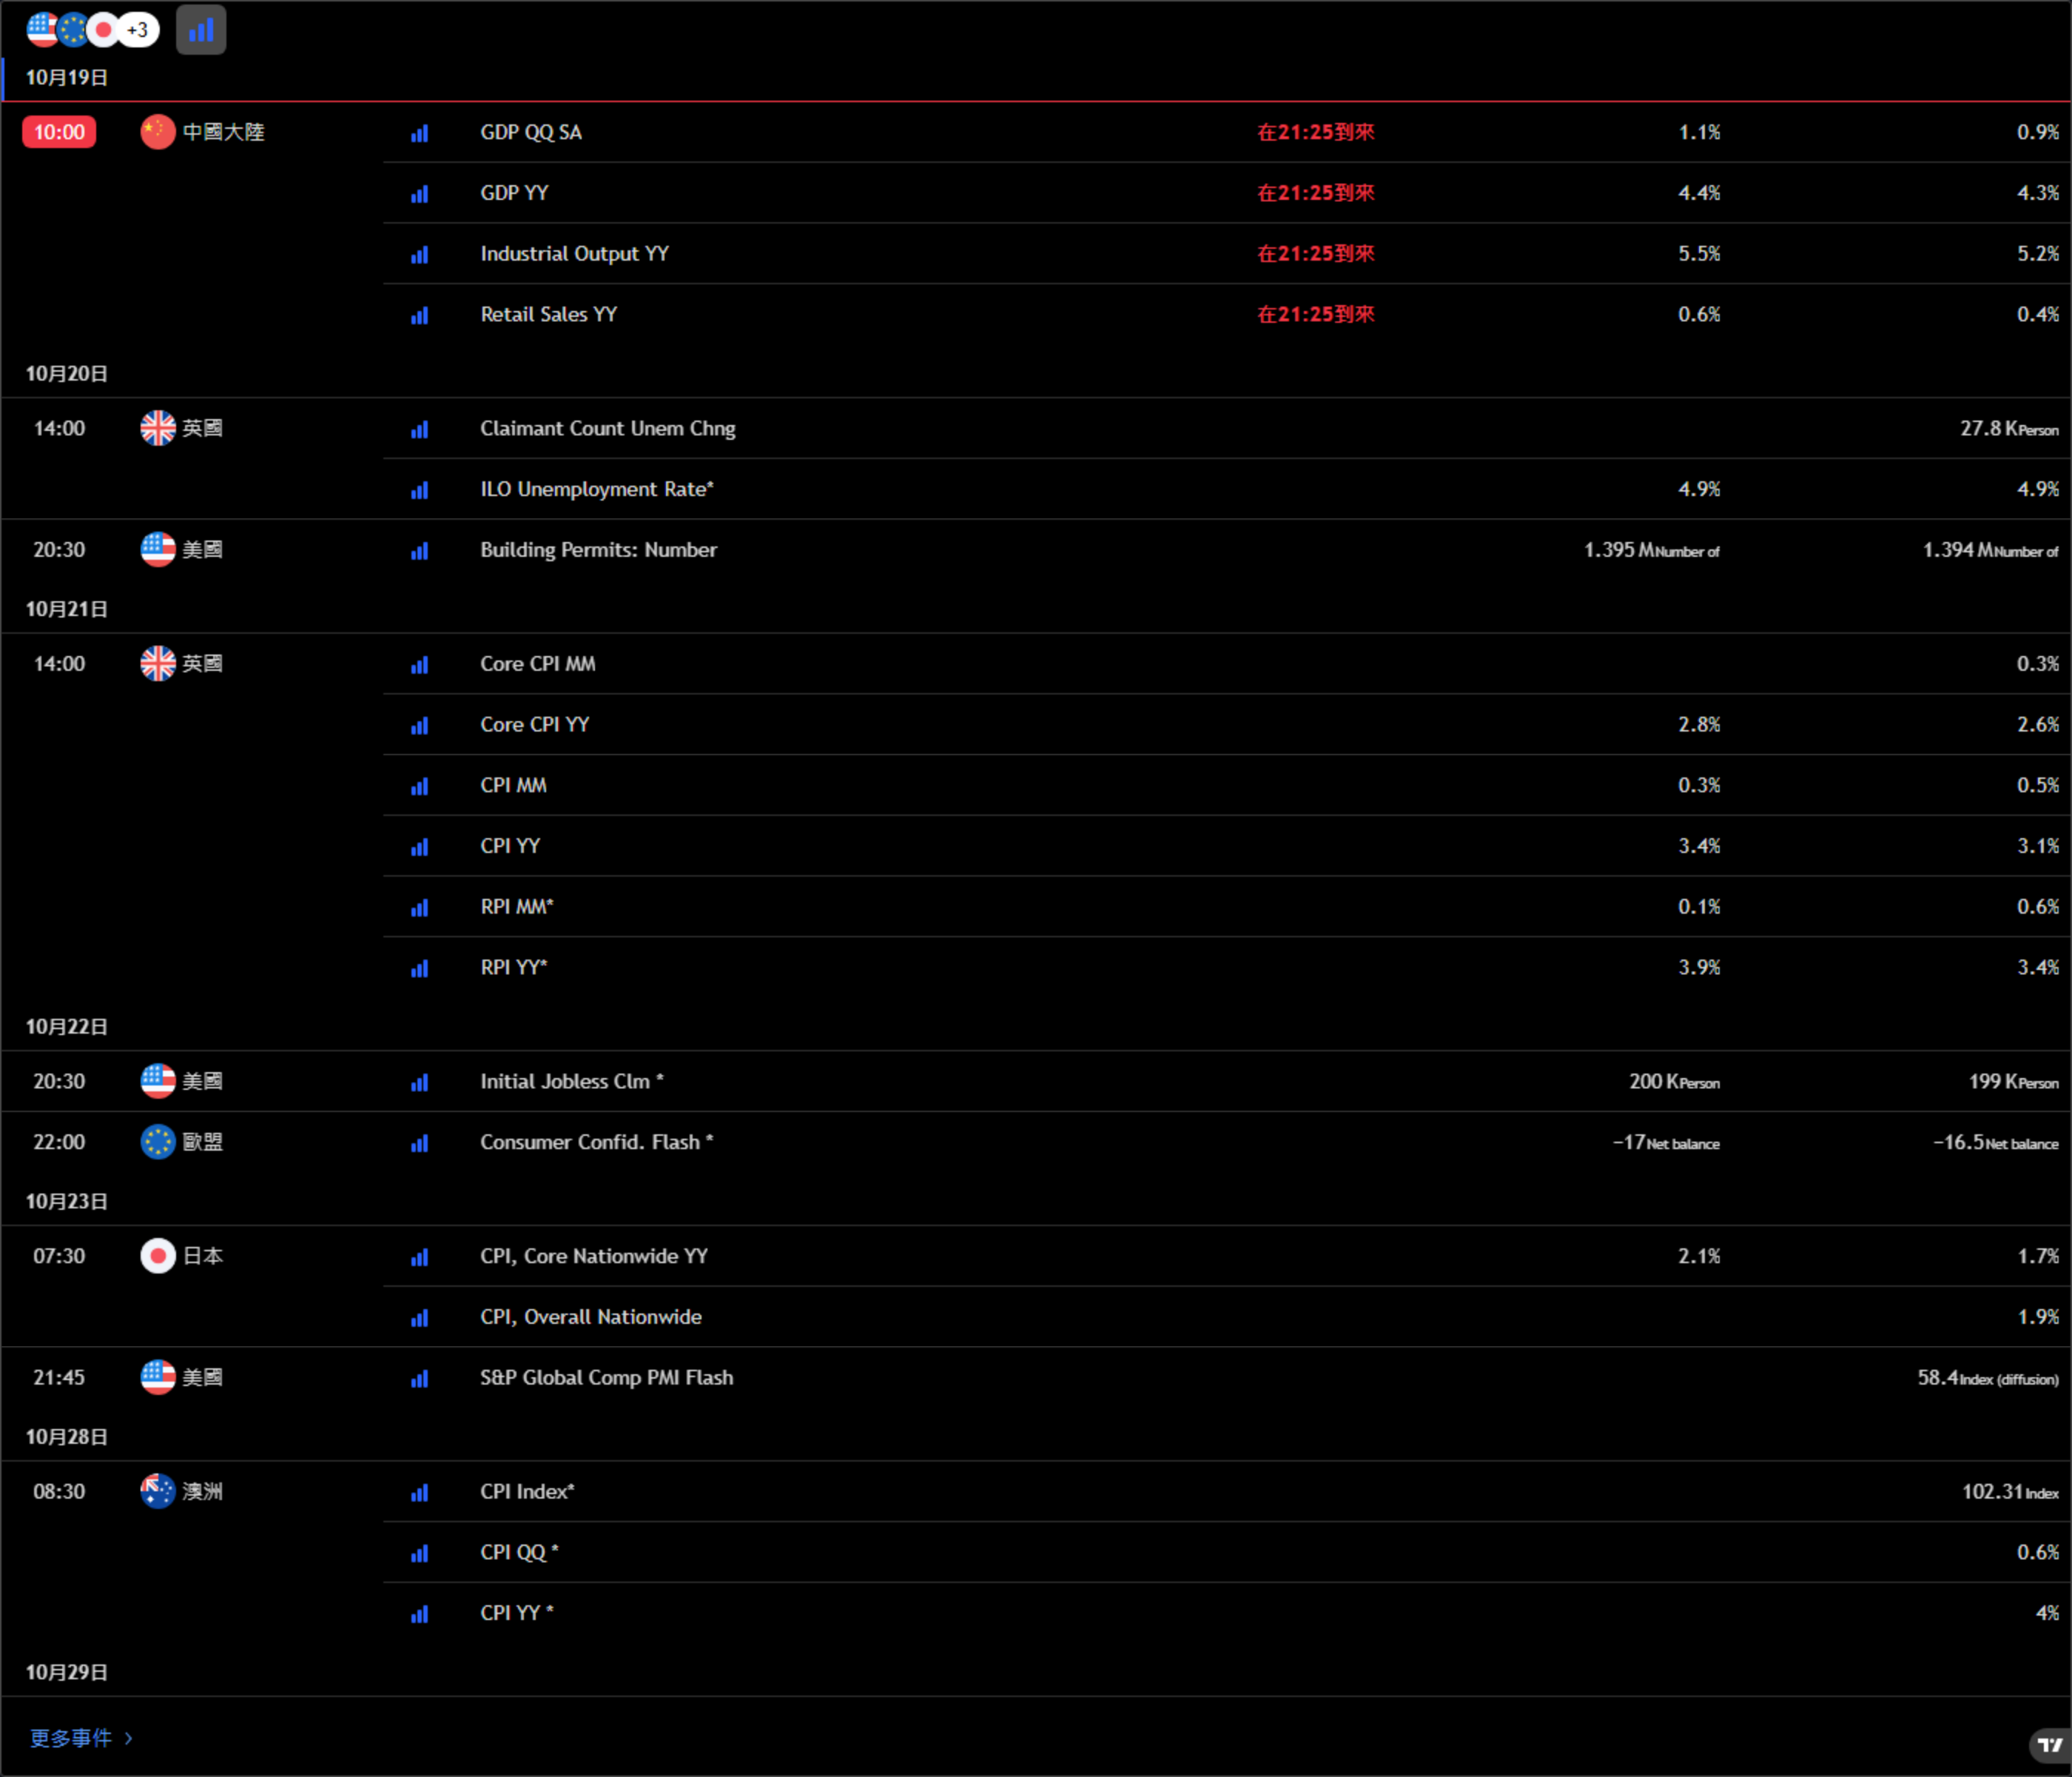Screen dimensions: 2072x1777
Task: Click importance icon for S&P Global Comp PMI Flash
Action: (x=420, y=1379)
